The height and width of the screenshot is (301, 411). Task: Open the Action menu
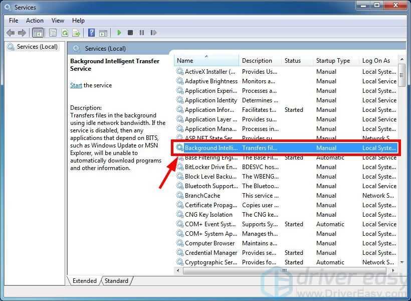point(35,21)
